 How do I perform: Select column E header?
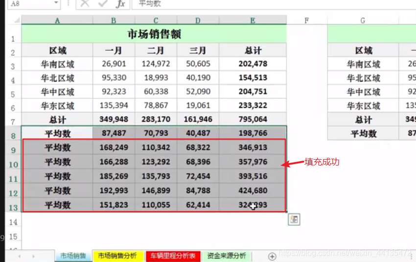(253, 20)
